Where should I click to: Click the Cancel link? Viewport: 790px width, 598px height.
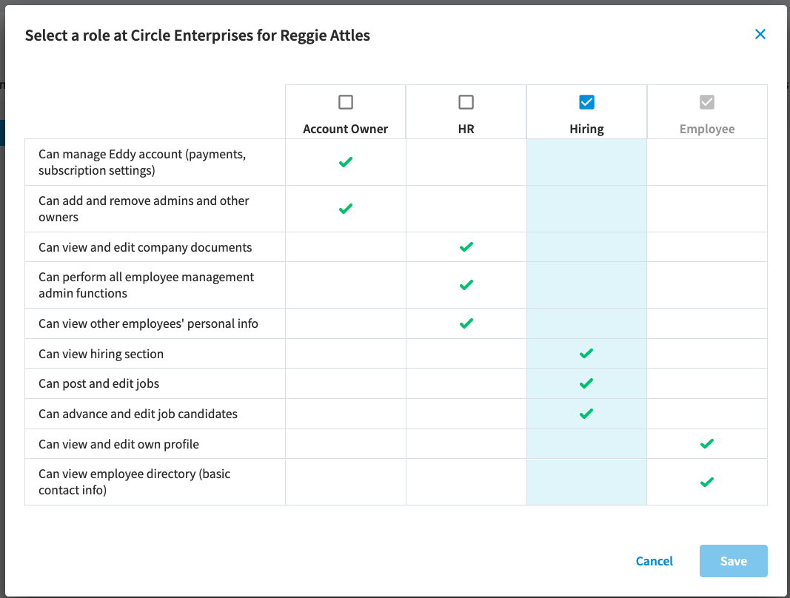click(654, 561)
